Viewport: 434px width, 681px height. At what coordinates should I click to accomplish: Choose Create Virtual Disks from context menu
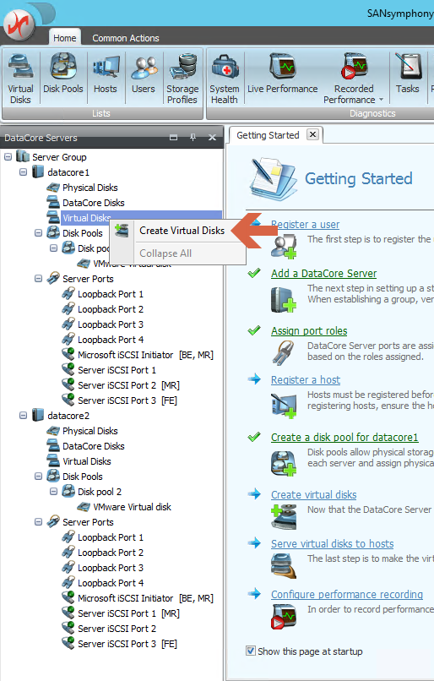(x=178, y=231)
